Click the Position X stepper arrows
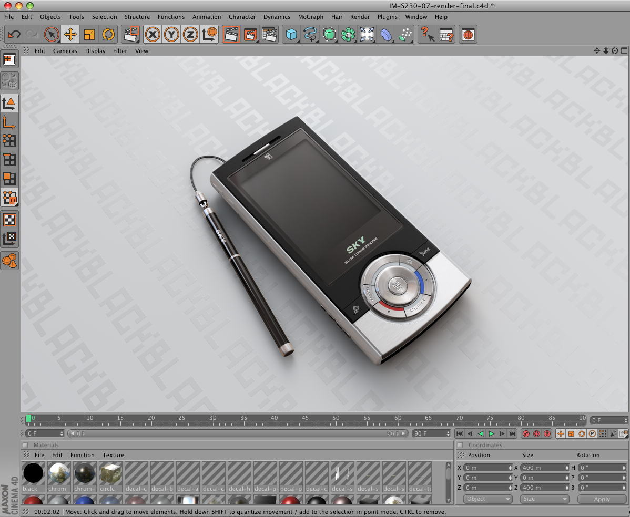Screen dimensions: 630x517 click(510, 468)
